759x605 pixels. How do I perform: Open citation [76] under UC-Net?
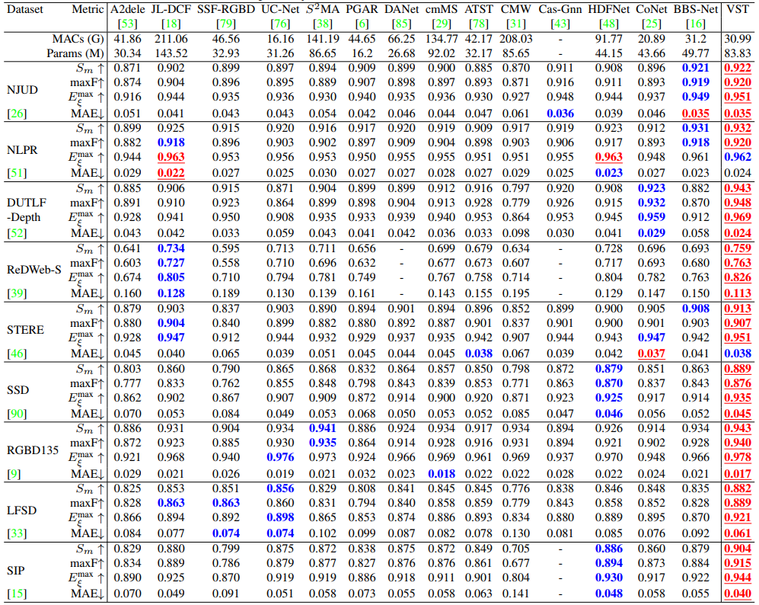[x=280, y=24]
